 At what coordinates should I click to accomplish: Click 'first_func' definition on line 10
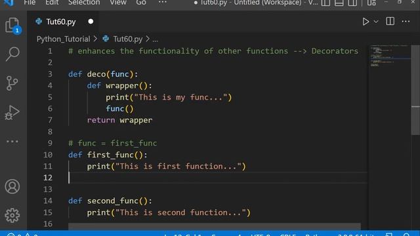click(110, 155)
